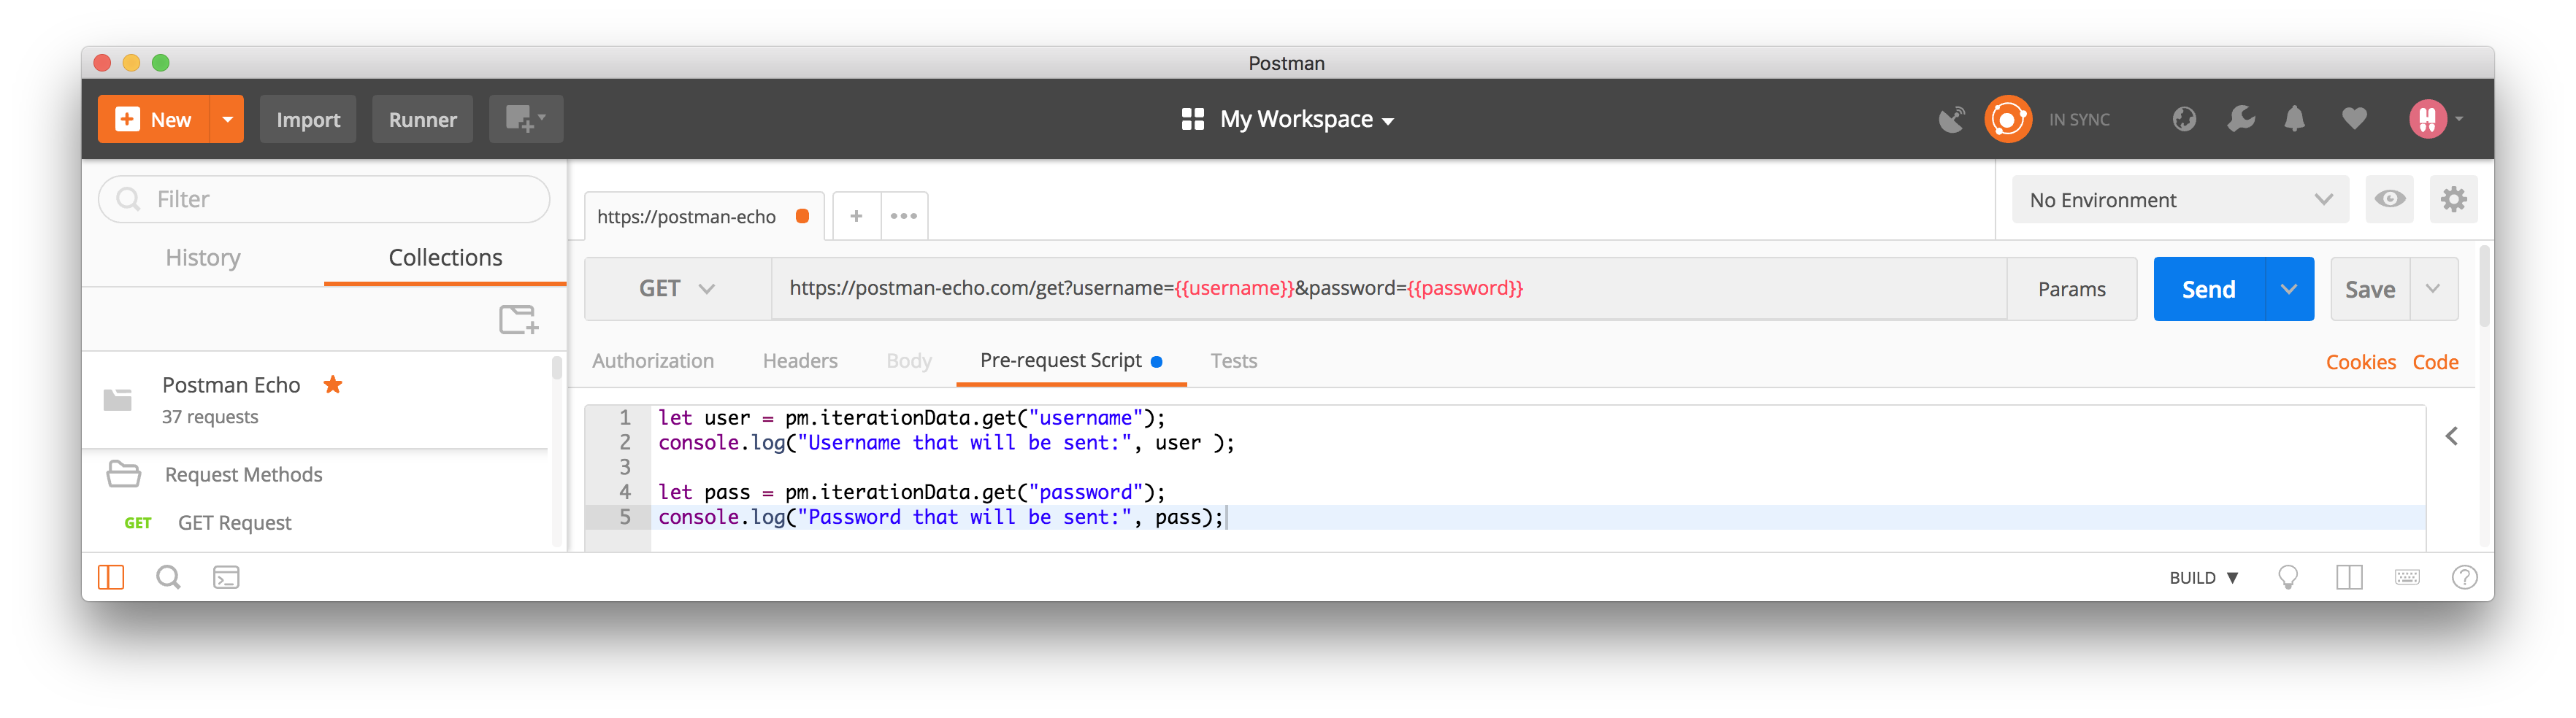Click the Import button
The width and height of the screenshot is (2576, 718).
308,119
